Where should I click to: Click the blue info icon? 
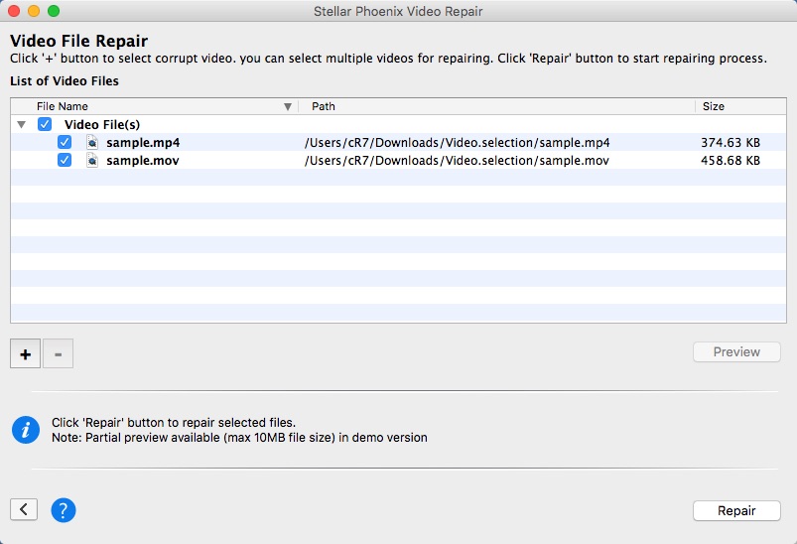(x=26, y=430)
